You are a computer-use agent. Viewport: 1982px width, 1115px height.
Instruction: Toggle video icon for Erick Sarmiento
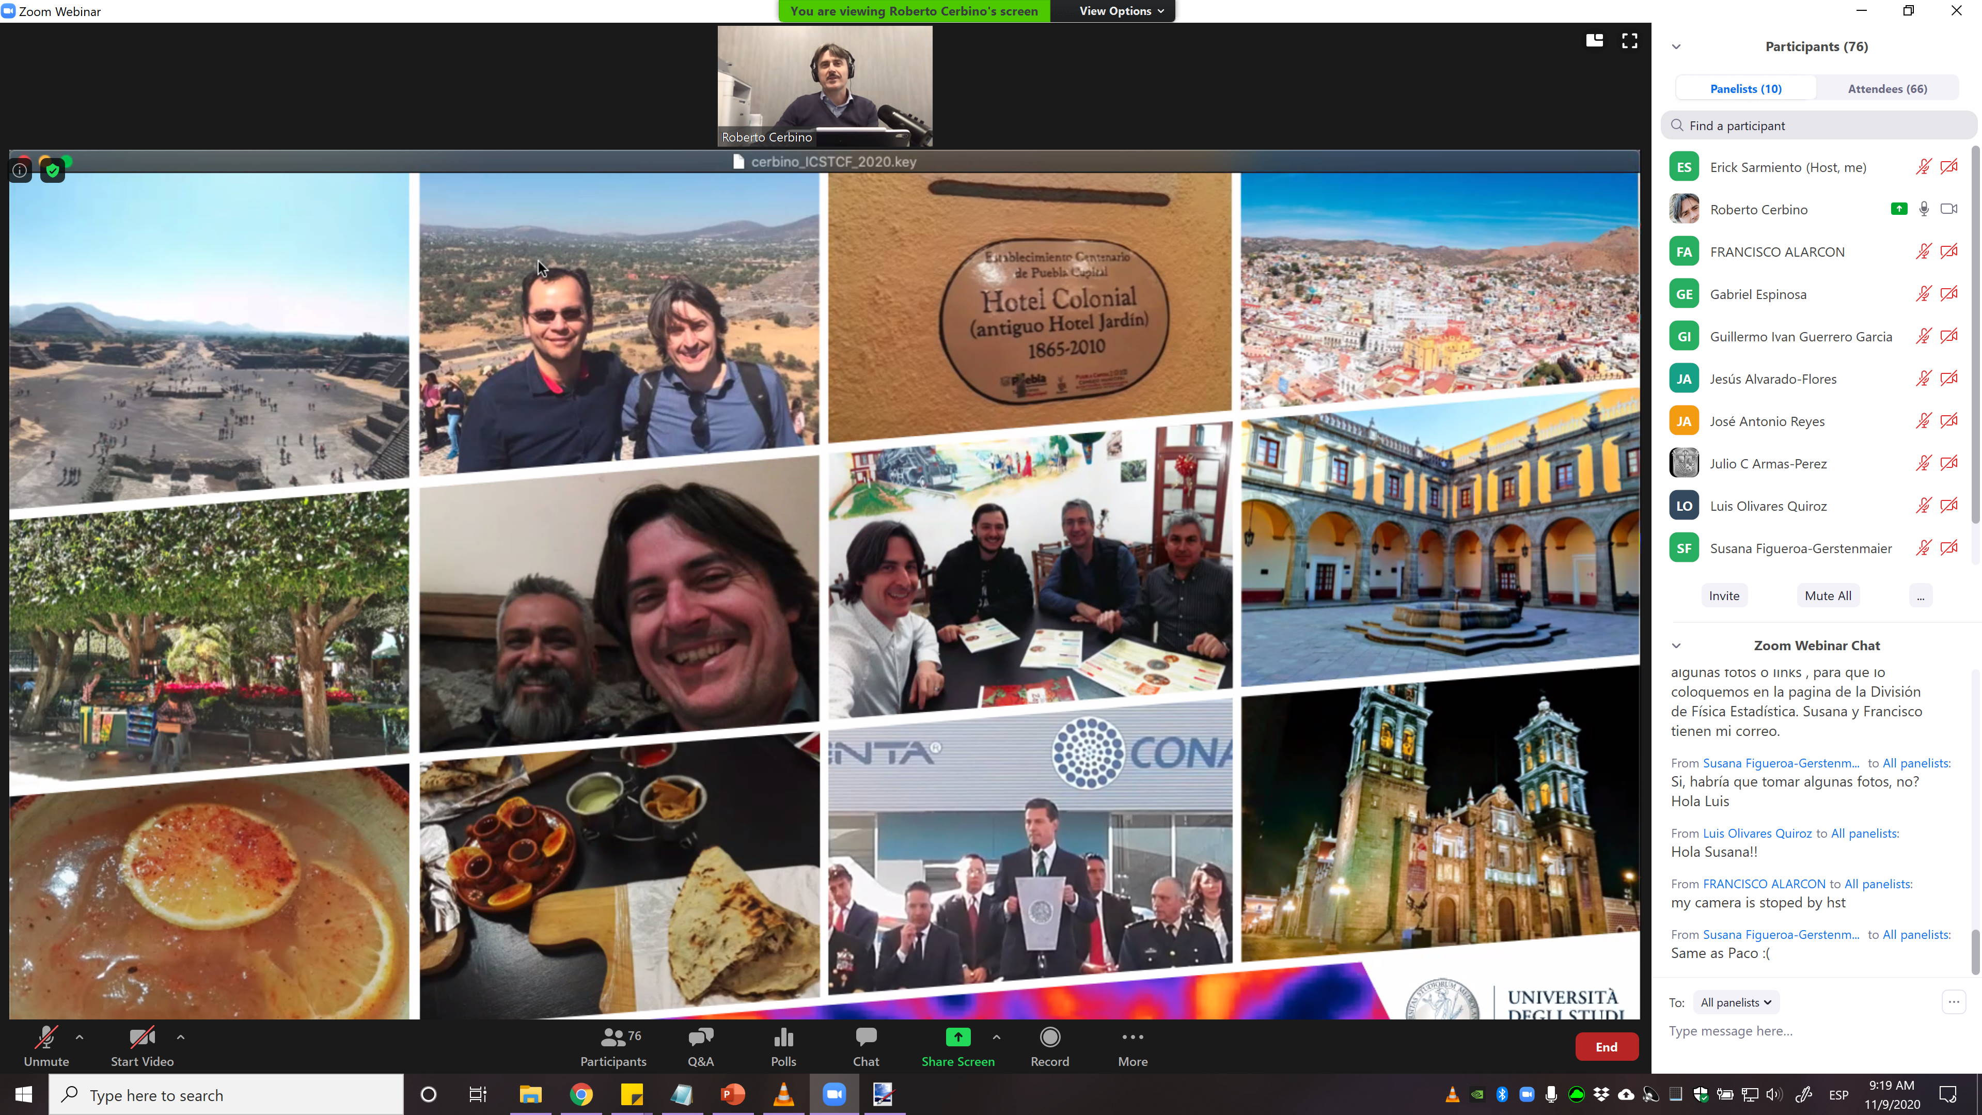(1949, 167)
